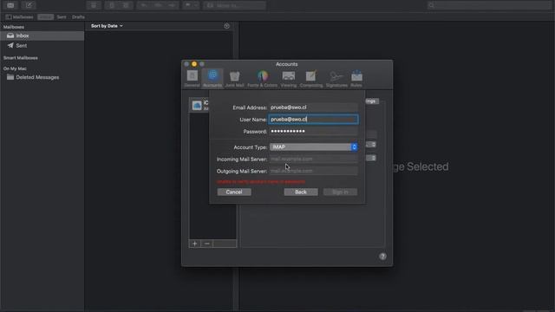Image resolution: width=555 pixels, height=312 pixels.
Task: Open the Flag dropdown arrow in toolbar
Action: tap(196, 5)
